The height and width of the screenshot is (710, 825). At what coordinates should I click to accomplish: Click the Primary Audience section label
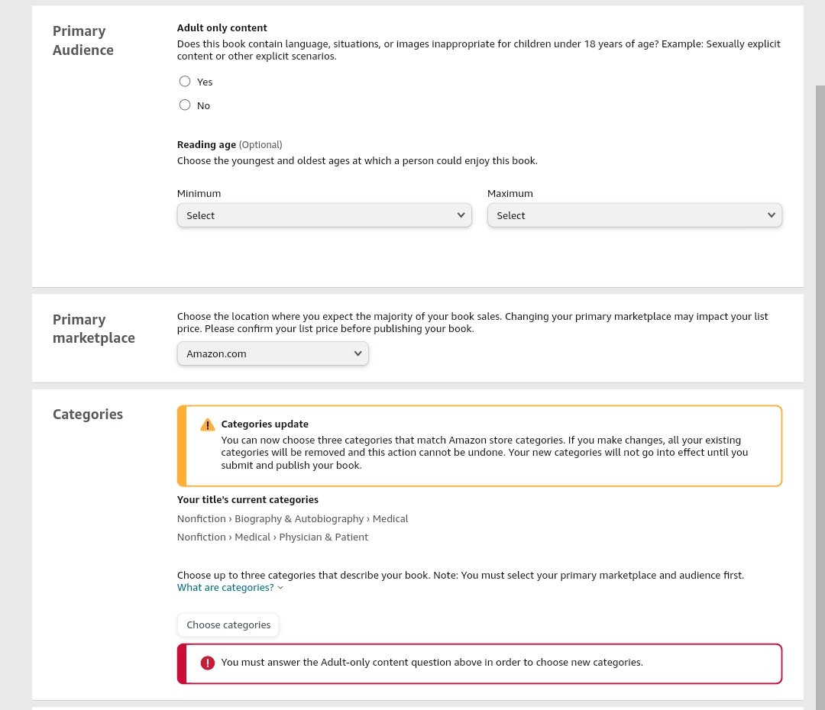tap(83, 40)
